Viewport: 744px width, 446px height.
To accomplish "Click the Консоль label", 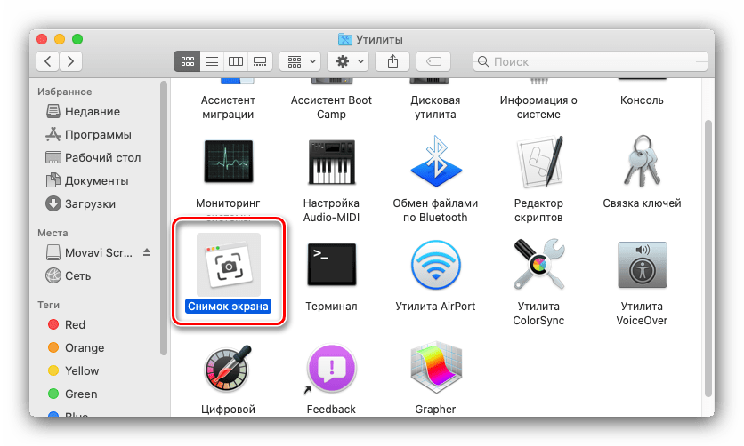I will [642, 100].
